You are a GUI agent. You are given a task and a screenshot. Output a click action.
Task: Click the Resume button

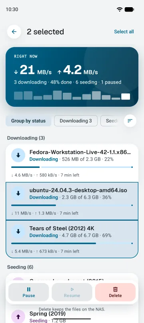point(72,292)
